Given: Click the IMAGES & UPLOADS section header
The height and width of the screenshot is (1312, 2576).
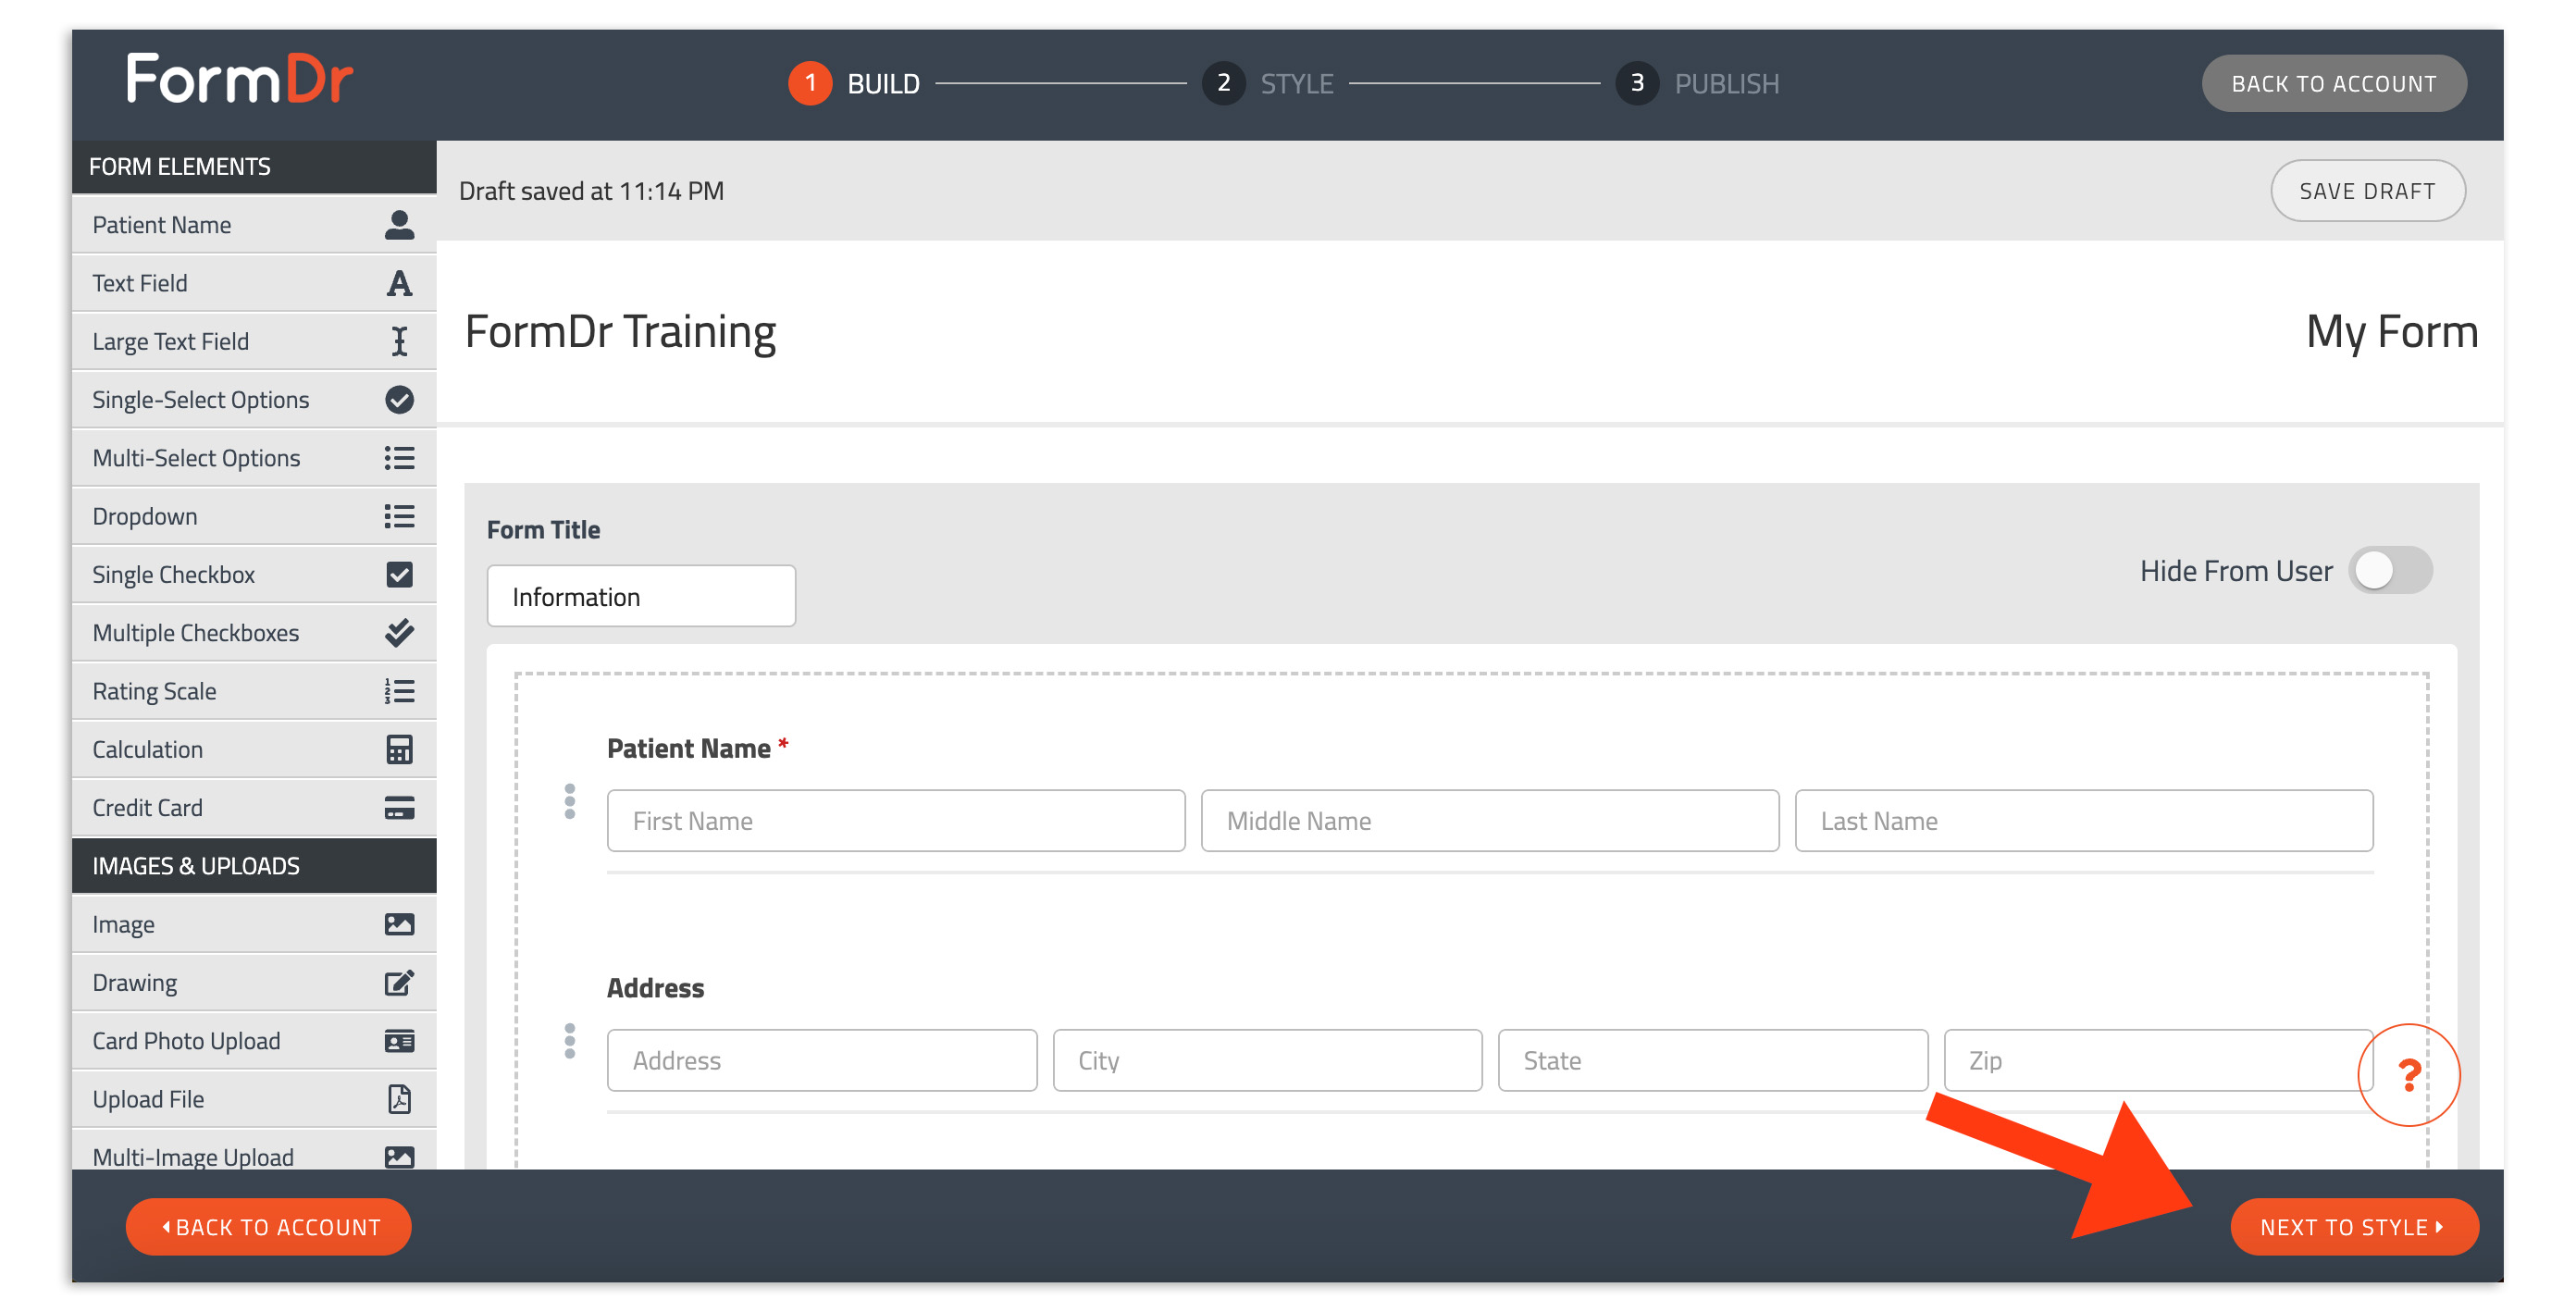Looking at the screenshot, I should (254, 866).
